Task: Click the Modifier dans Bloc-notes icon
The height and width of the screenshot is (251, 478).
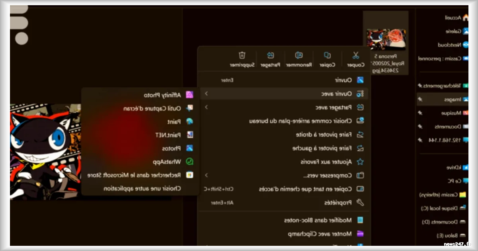Action: pyautogui.click(x=360, y=220)
